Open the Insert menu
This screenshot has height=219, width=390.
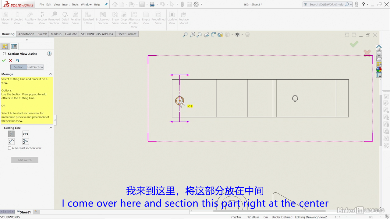click(x=66, y=5)
